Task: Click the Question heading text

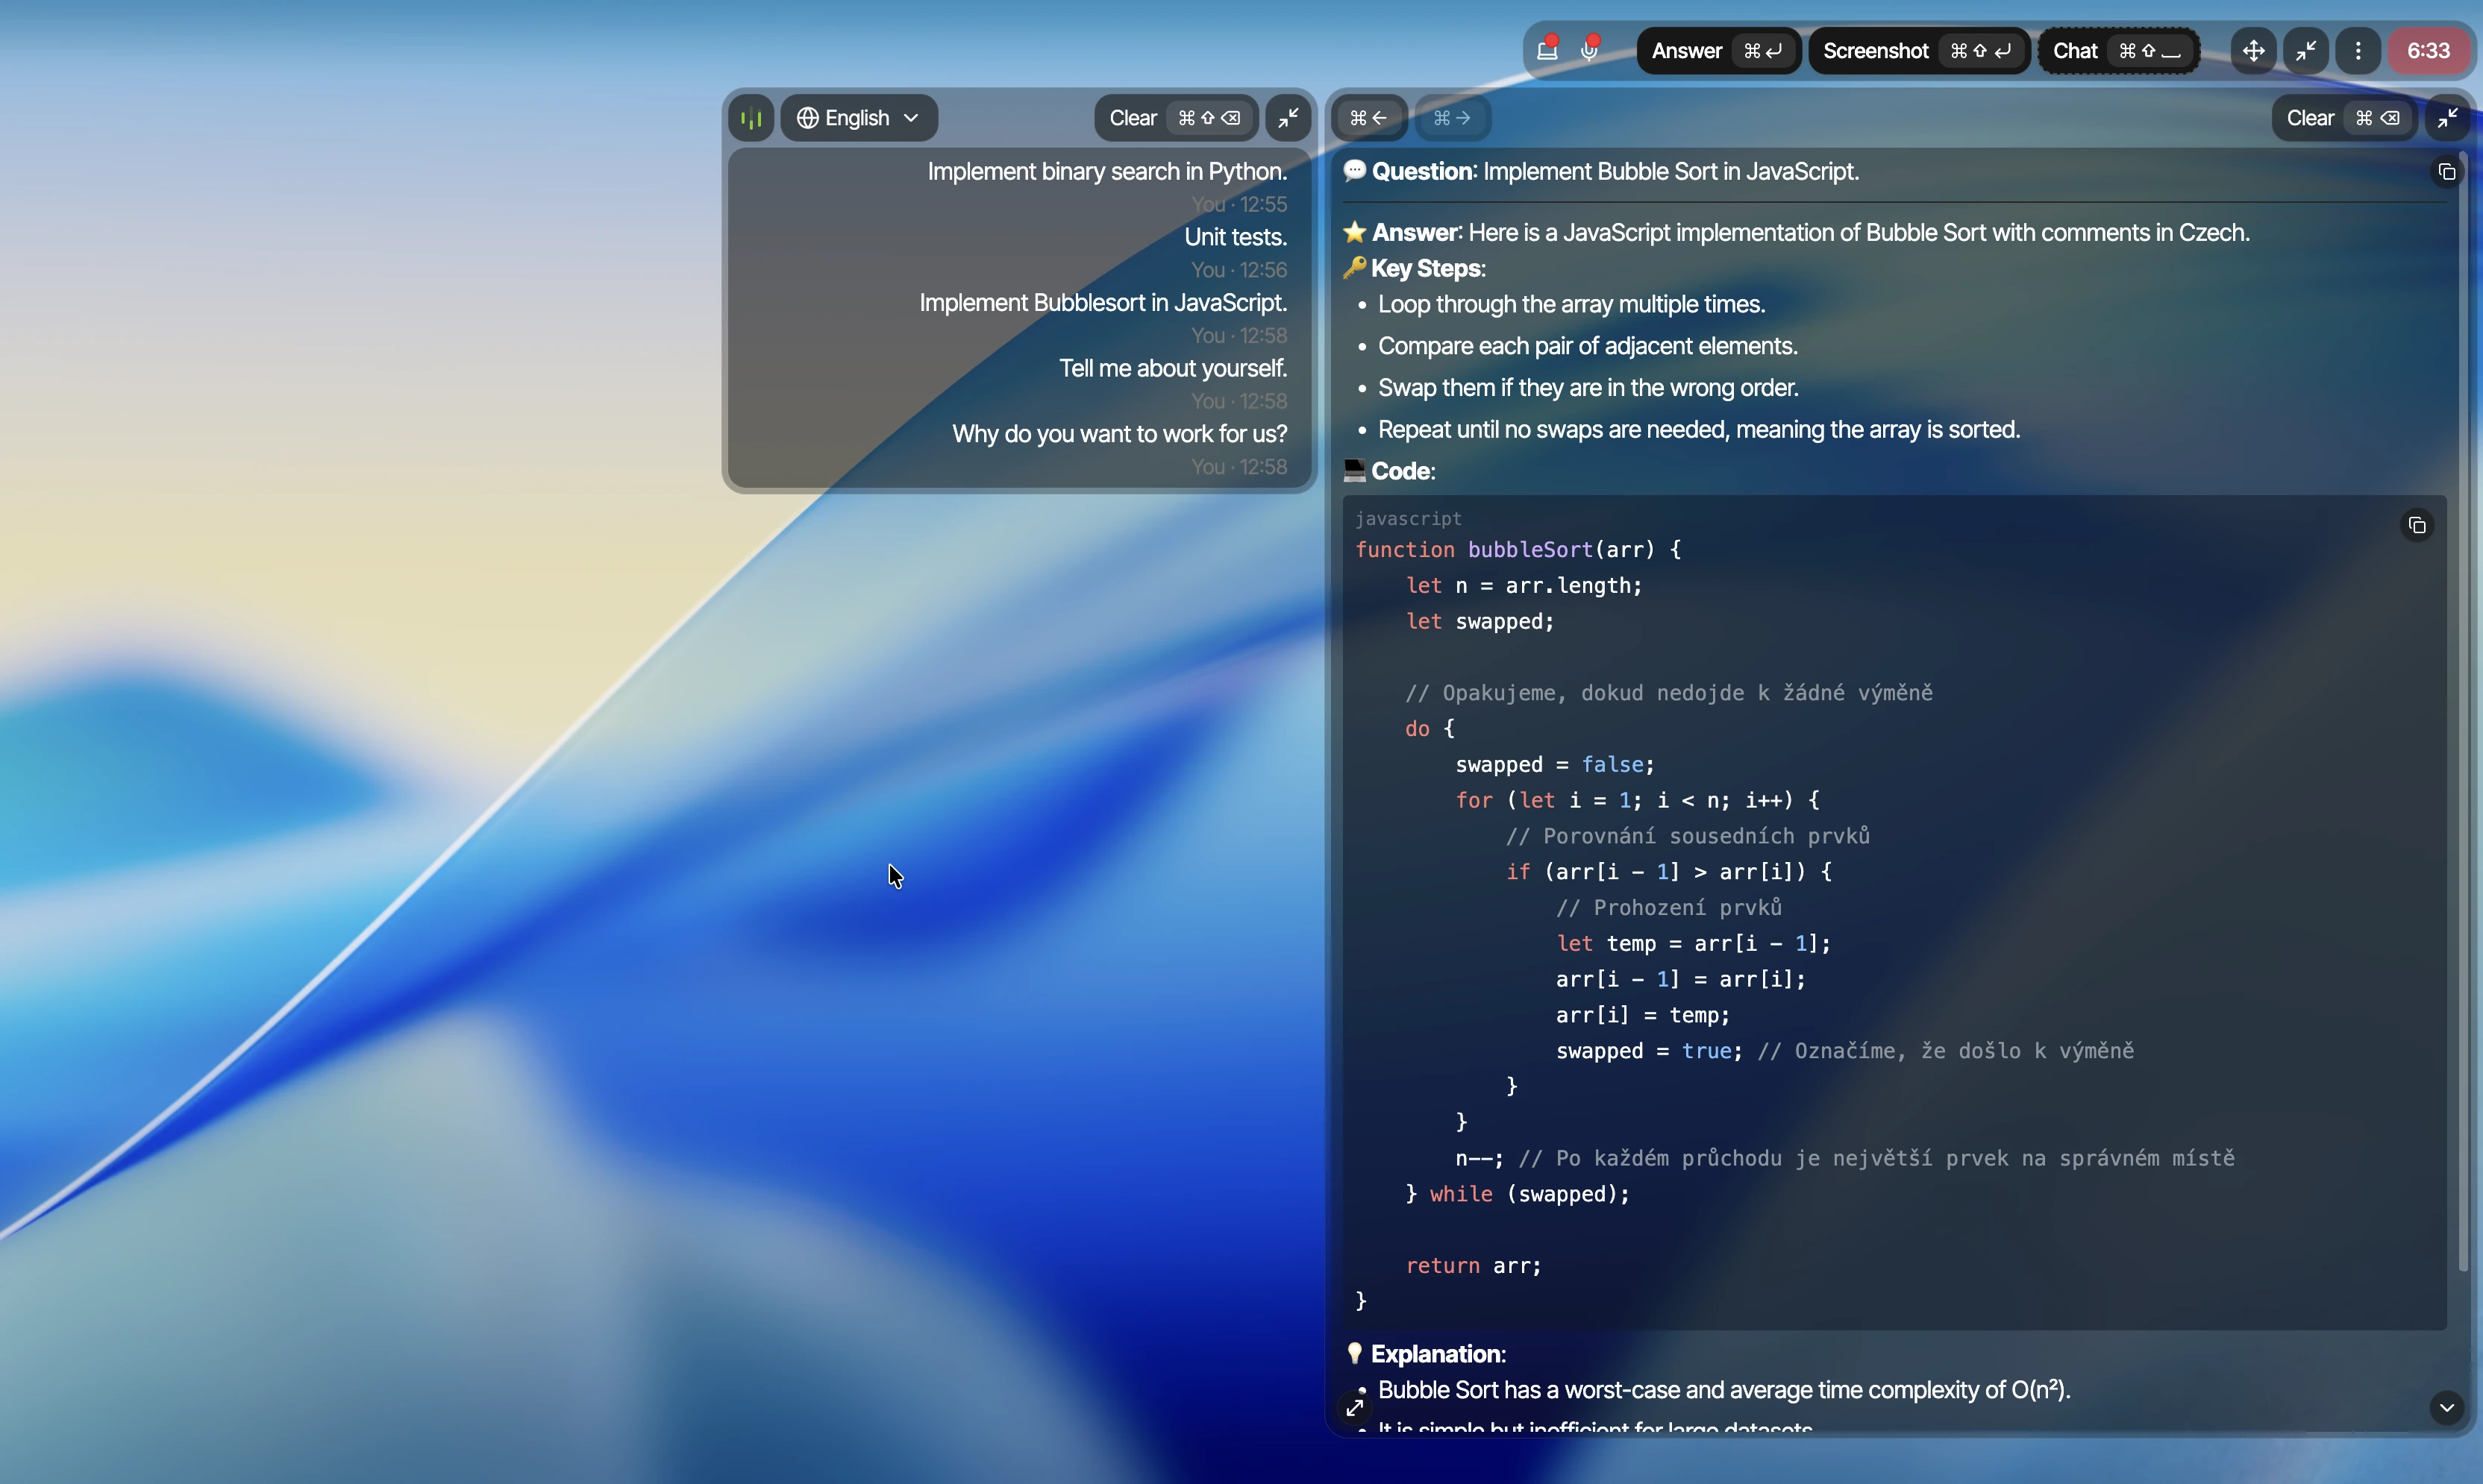Action: click(1600, 171)
